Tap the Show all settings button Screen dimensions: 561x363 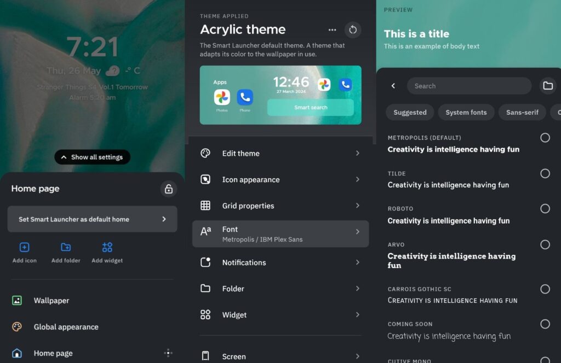tap(92, 157)
